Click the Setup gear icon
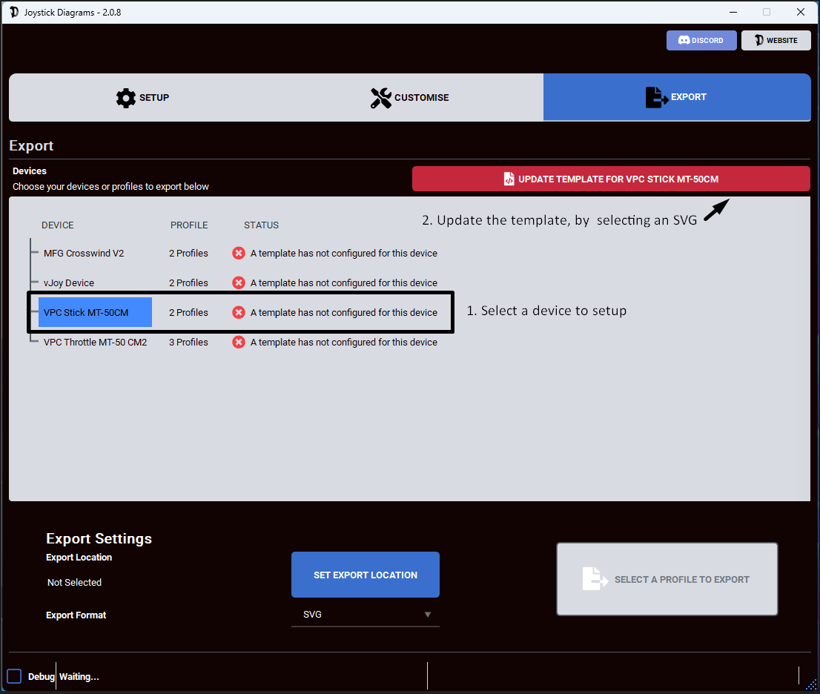 125,98
